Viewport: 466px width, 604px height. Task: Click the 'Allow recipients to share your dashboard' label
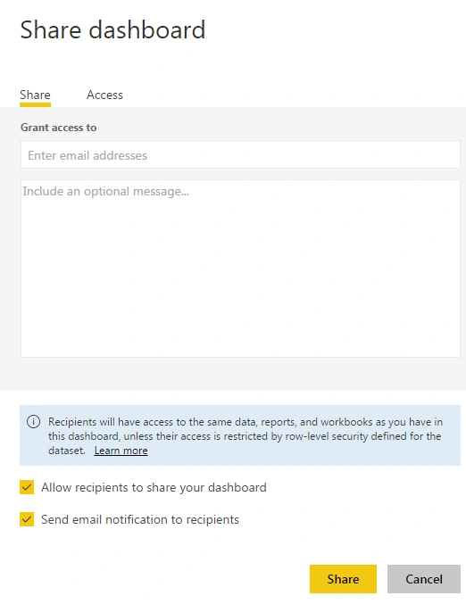tap(154, 487)
